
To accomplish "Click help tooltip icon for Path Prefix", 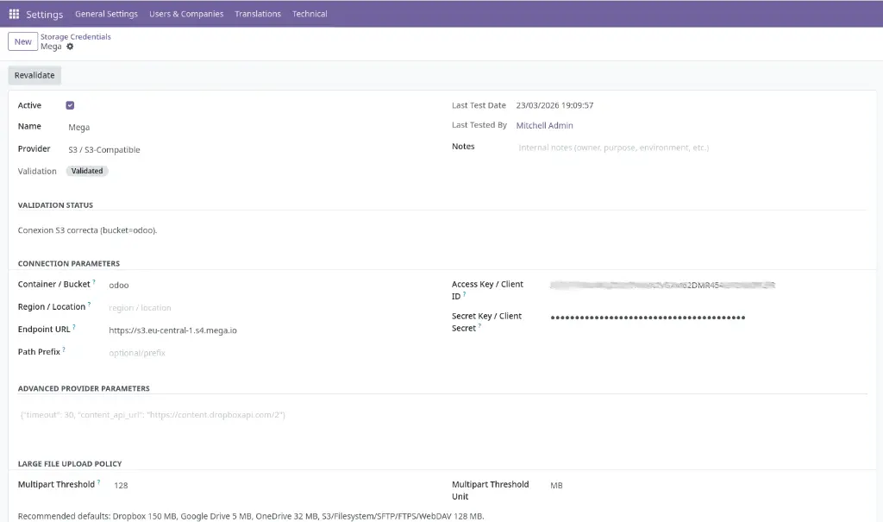I will [64, 349].
